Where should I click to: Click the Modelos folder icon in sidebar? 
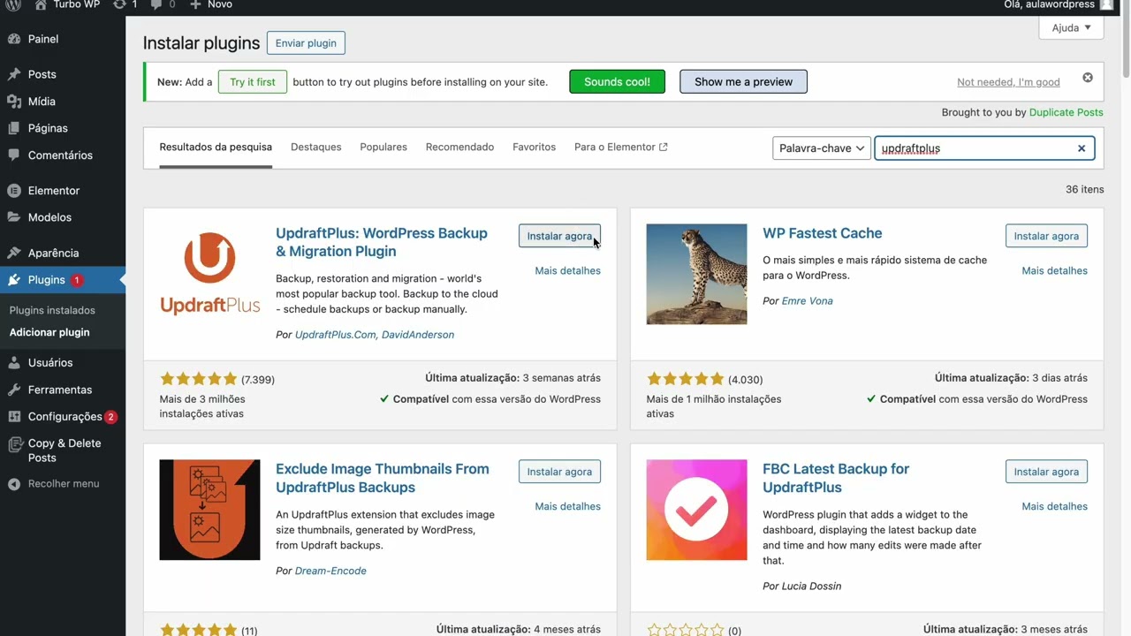tap(13, 217)
